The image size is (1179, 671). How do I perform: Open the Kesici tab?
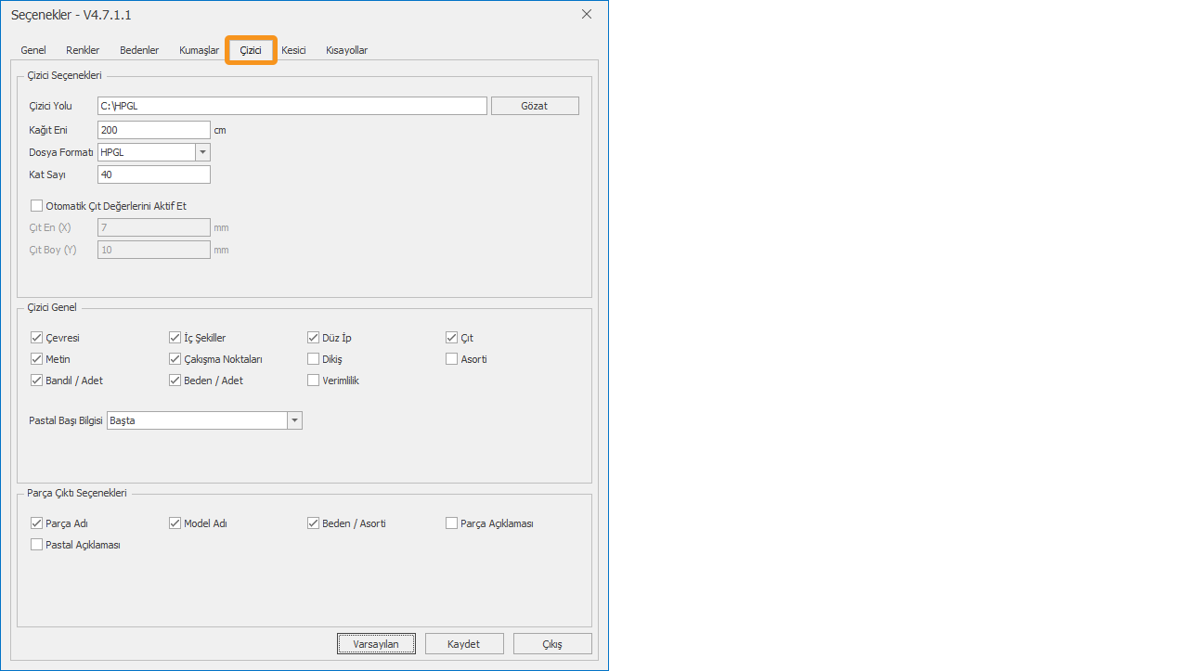pos(293,50)
